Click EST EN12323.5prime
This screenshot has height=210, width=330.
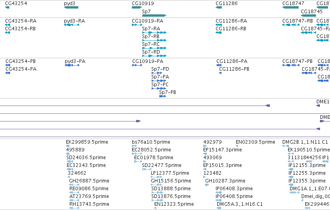point(174,204)
